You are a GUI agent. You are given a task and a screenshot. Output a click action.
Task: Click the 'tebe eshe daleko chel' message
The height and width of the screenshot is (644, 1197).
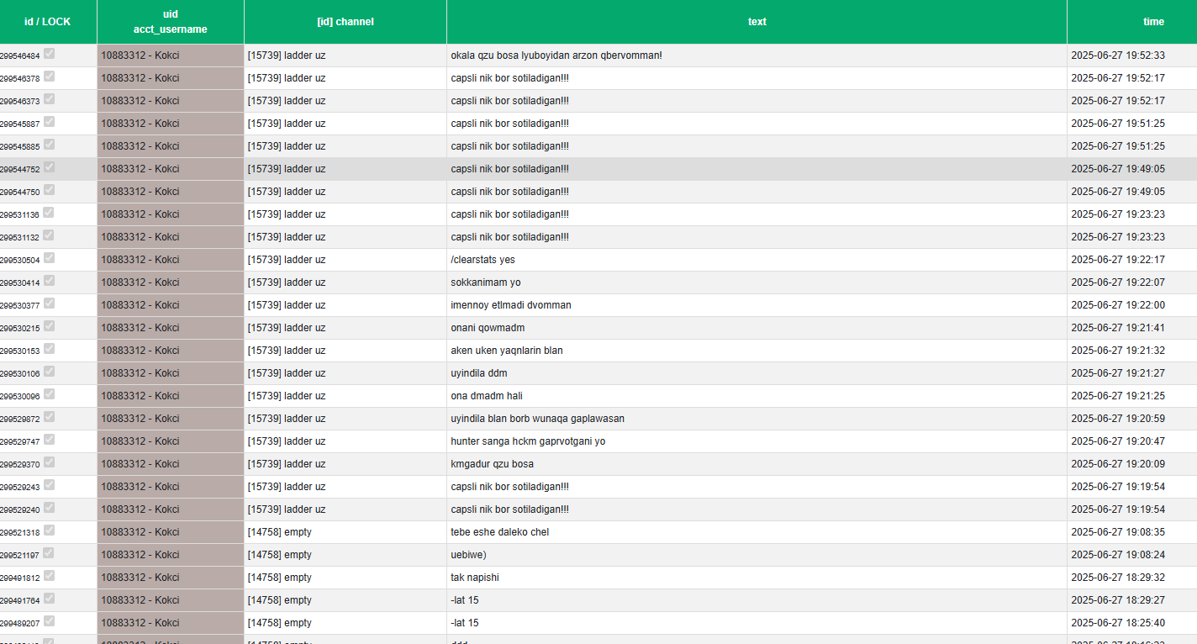click(x=500, y=532)
